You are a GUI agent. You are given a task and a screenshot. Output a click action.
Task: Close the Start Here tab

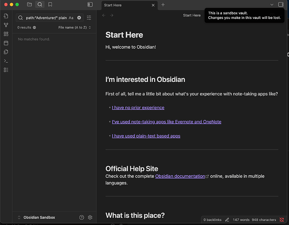[153, 5]
